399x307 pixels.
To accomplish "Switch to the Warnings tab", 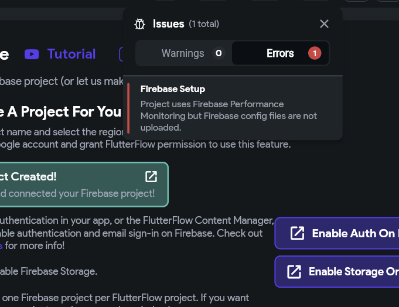I will [x=184, y=53].
